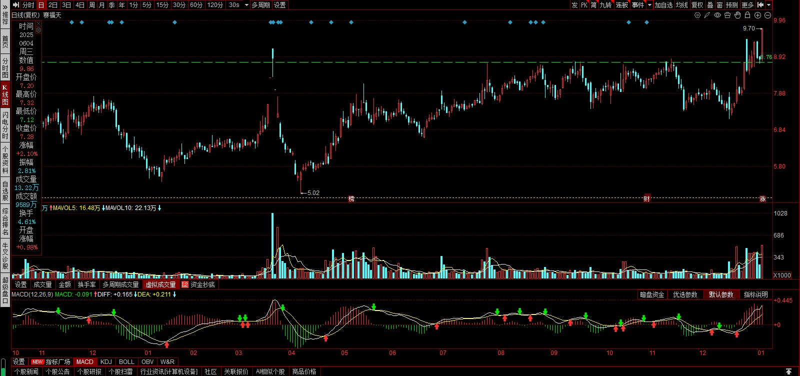Viewport: 800px width, 376px height.
Task: Switch volume panel to 换手率
Action: click(87, 284)
